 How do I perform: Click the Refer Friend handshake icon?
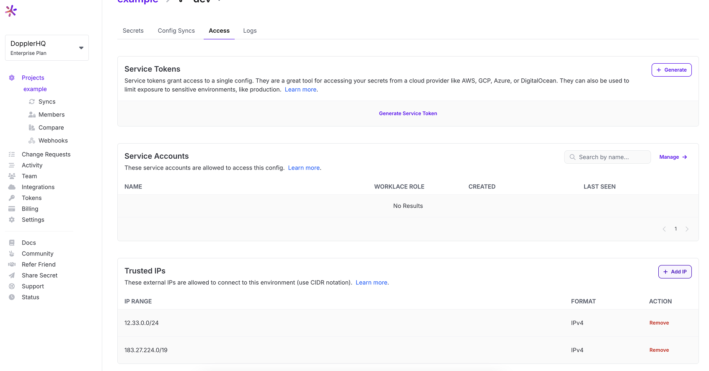pyautogui.click(x=12, y=265)
